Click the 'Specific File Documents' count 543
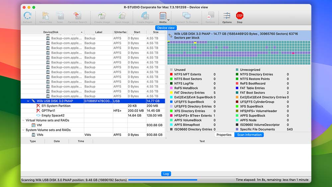332x187 pixels. point(290,130)
